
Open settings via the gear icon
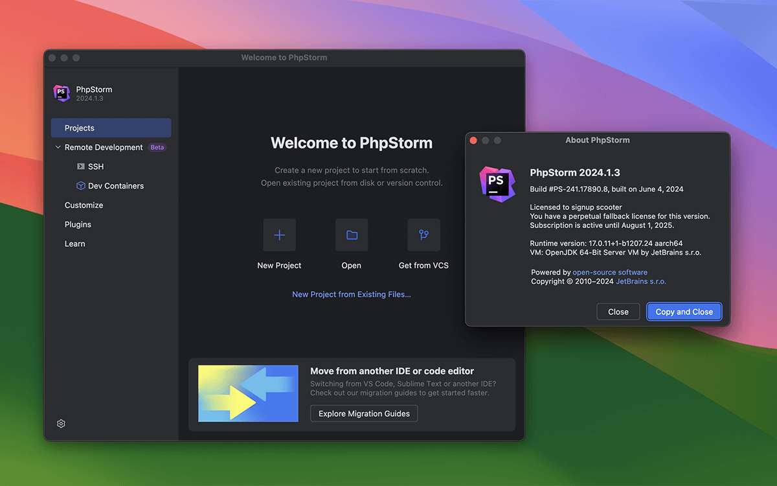(x=61, y=424)
